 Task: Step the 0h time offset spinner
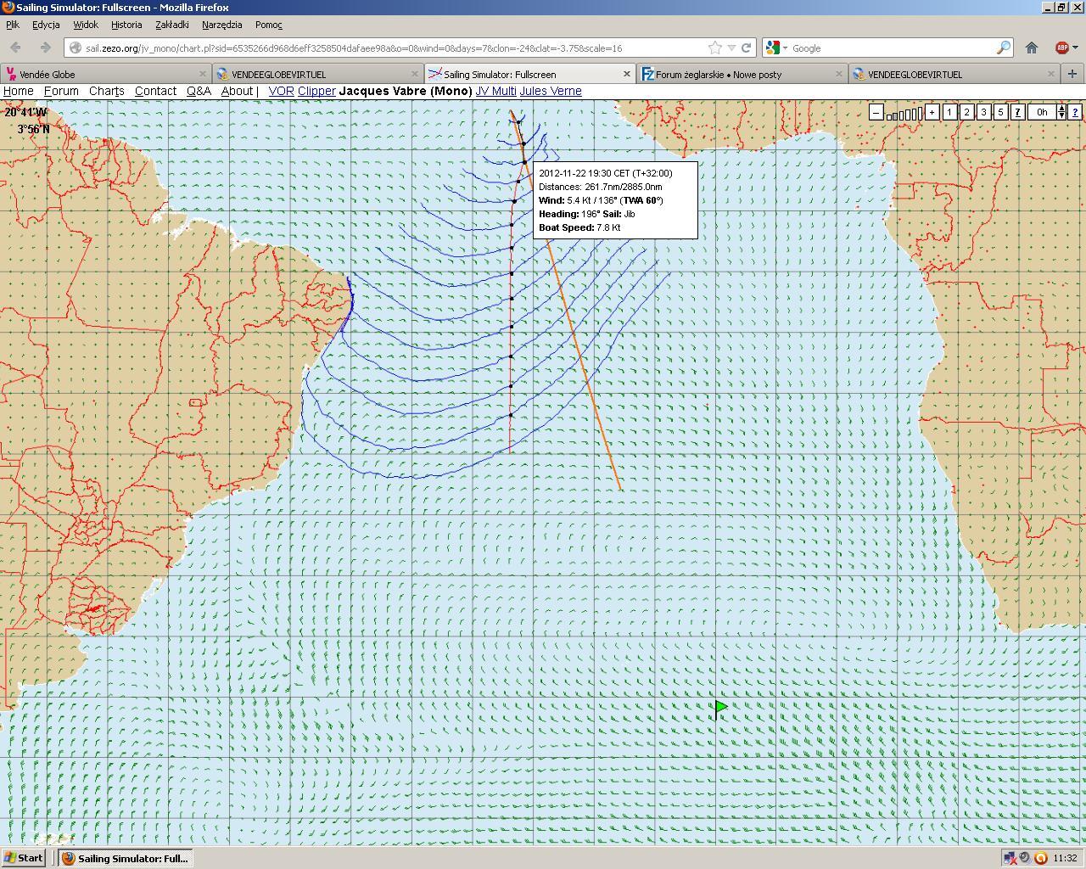(x=1061, y=112)
